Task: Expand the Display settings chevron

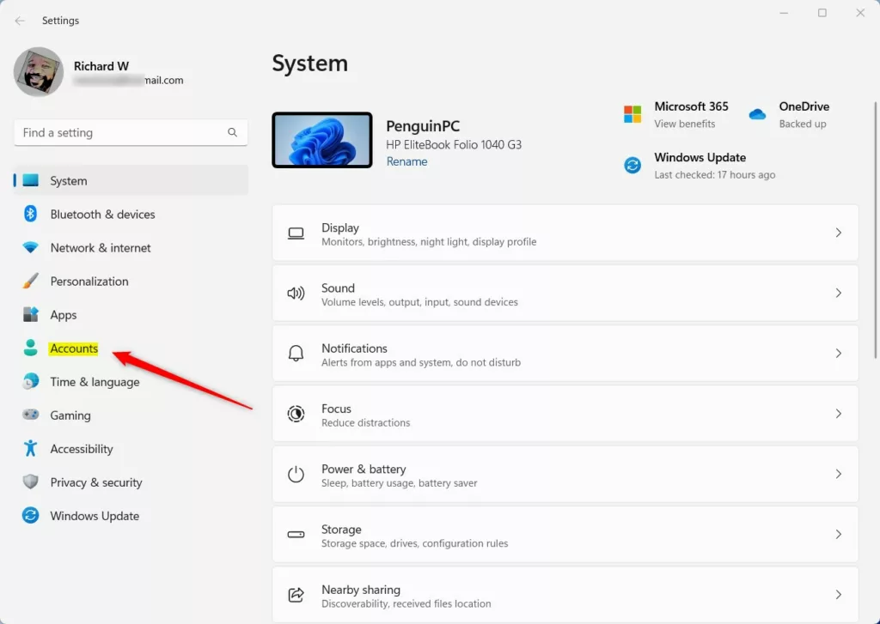Action: pos(839,233)
